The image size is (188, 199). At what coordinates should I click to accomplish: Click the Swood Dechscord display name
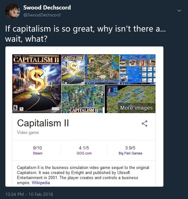pyautogui.click(x=47, y=8)
